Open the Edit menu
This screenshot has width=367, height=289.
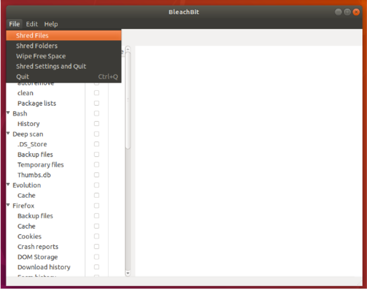click(x=32, y=24)
